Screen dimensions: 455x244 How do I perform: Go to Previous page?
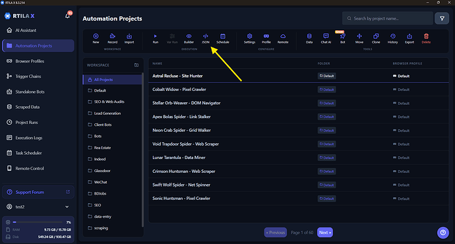(276, 232)
